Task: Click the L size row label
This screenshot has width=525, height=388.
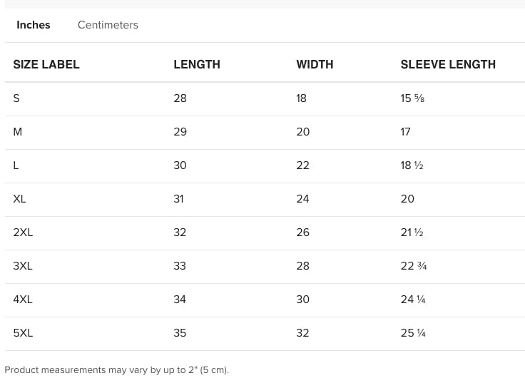Action: [16, 165]
